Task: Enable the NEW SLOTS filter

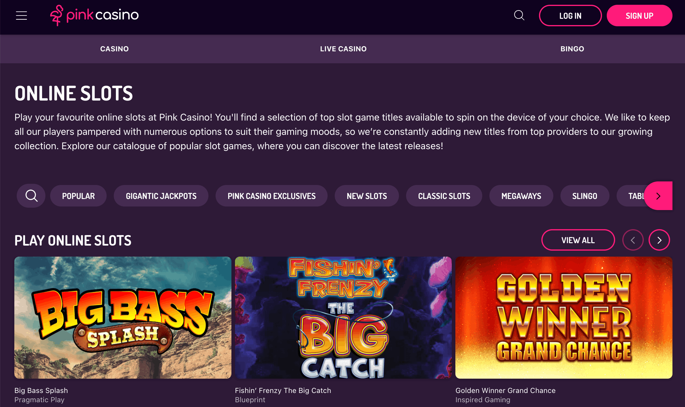Action: coord(366,196)
